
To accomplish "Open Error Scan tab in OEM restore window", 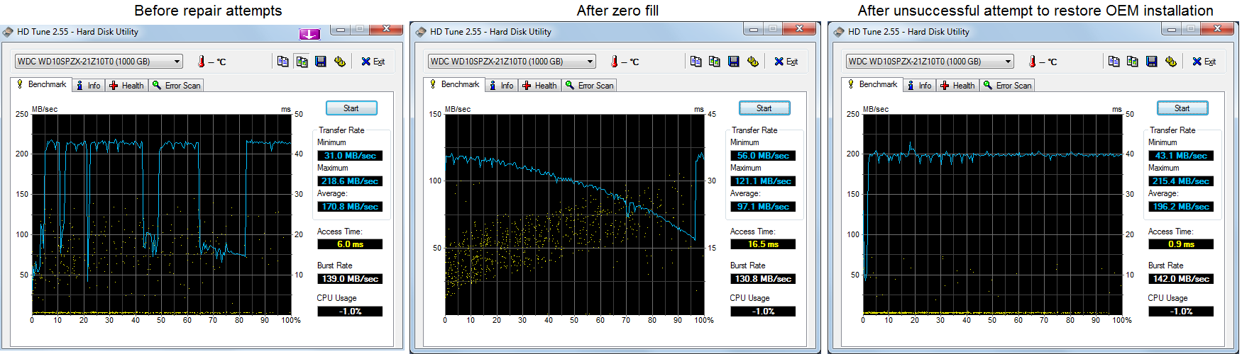I will pyautogui.click(x=1007, y=86).
